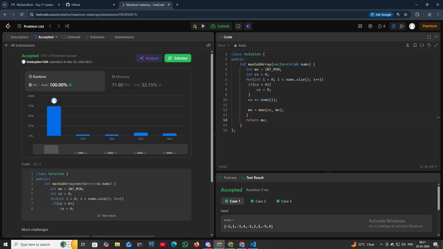Open browser extensions puzzle icon
The image size is (443, 249).
pyautogui.click(x=417, y=14)
